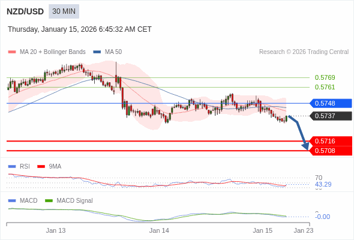The image size is (354, 240).
Task: Click the MACD Signal green legend swatch
Action: coord(49,201)
